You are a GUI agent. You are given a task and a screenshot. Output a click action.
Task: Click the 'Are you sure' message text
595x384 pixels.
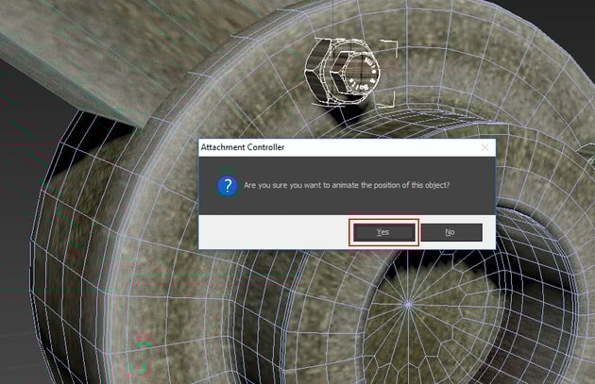point(347,185)
